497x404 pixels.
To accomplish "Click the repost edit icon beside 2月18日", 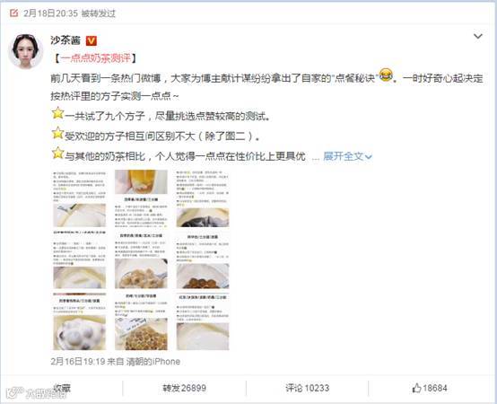I will tap(13, 13).
